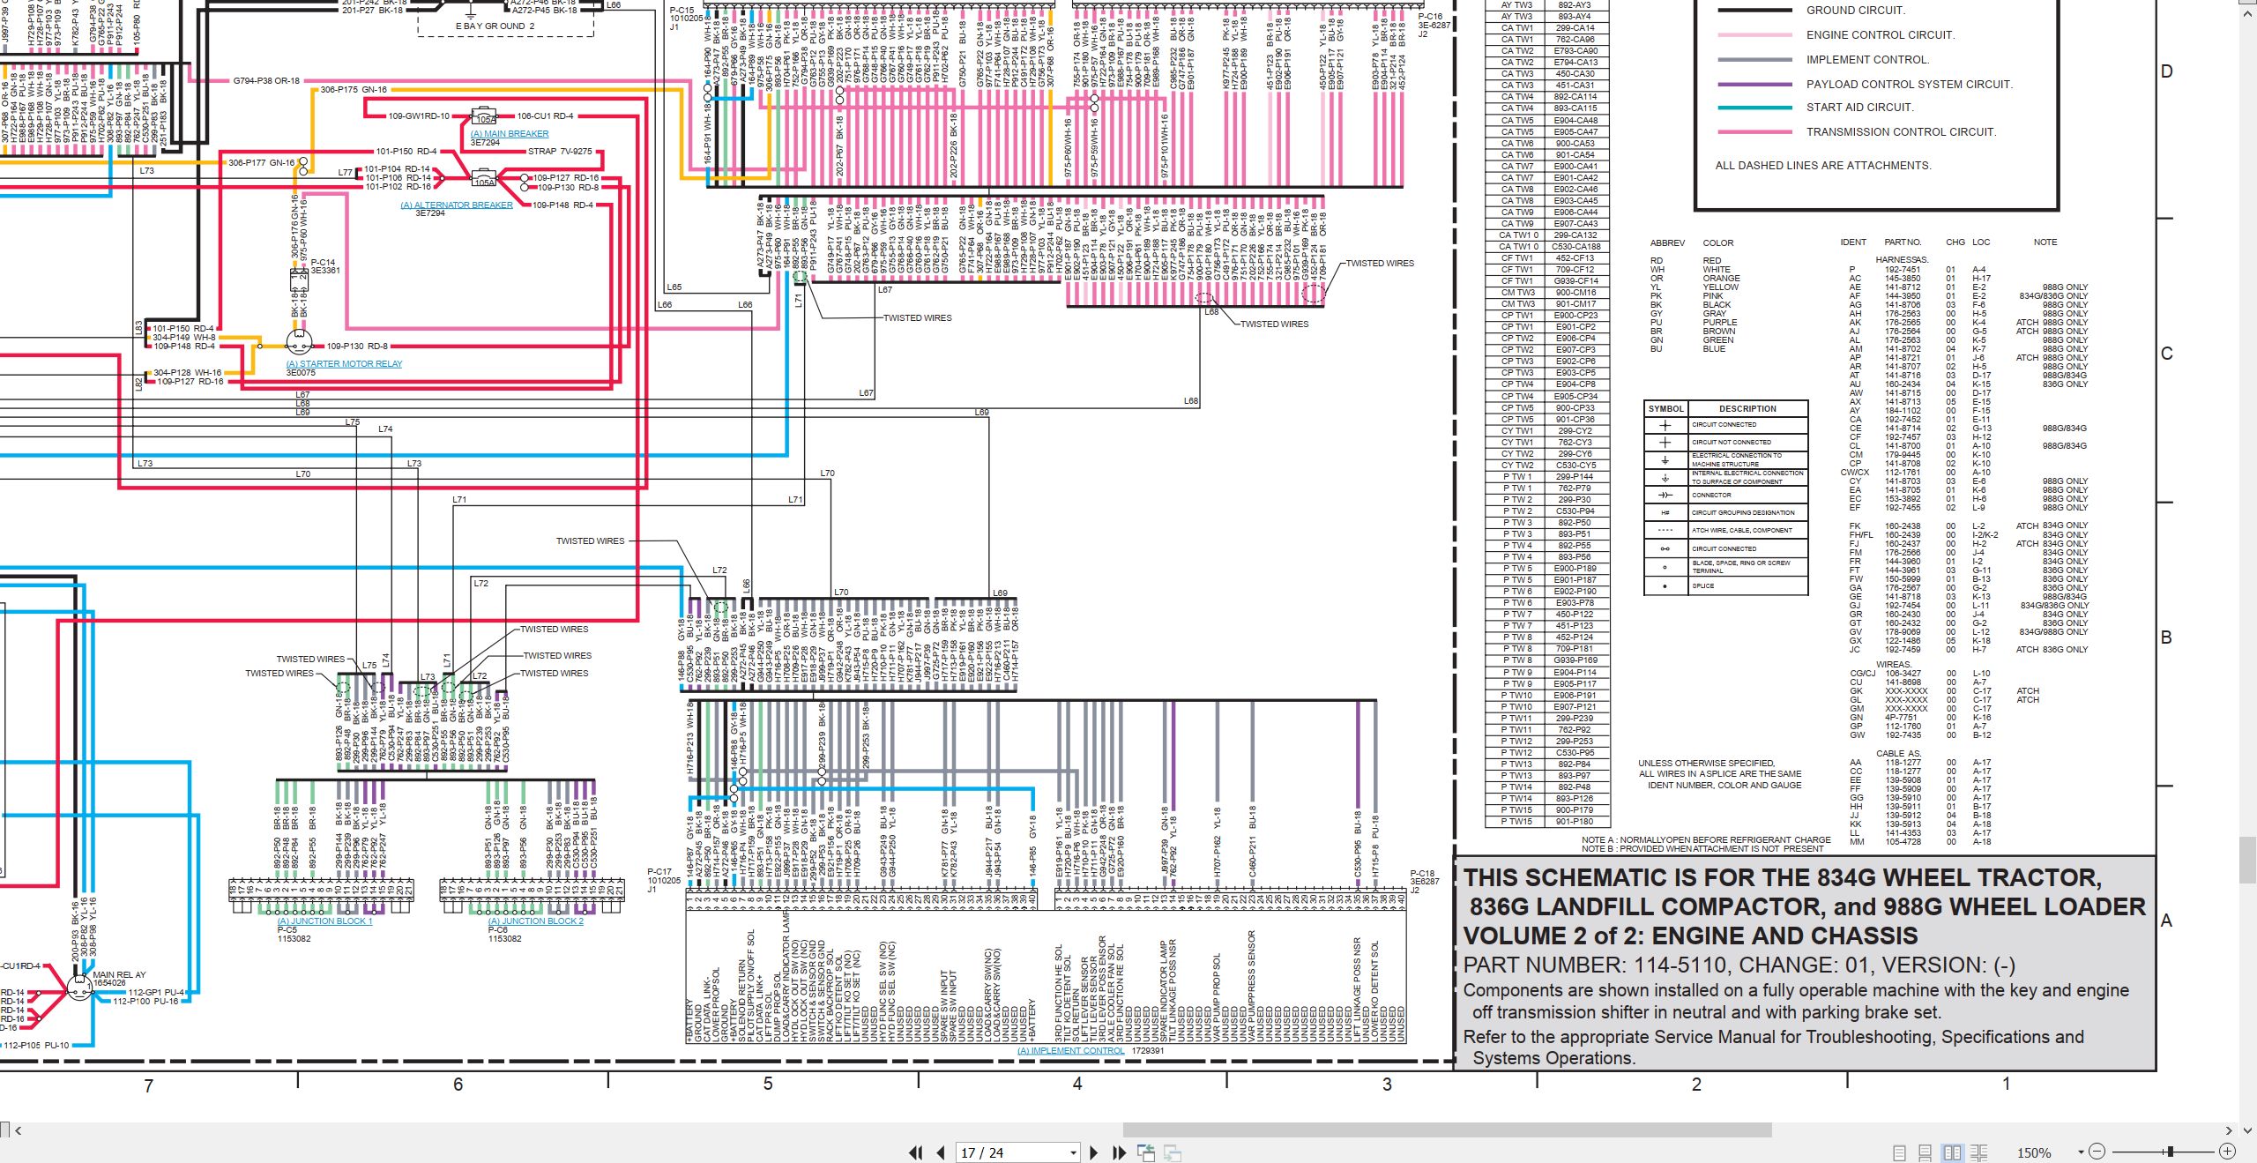This screenshot has width=2257, height=1163.
Task: Click the CABLE AS. section heading
Action: point(1898,754)
